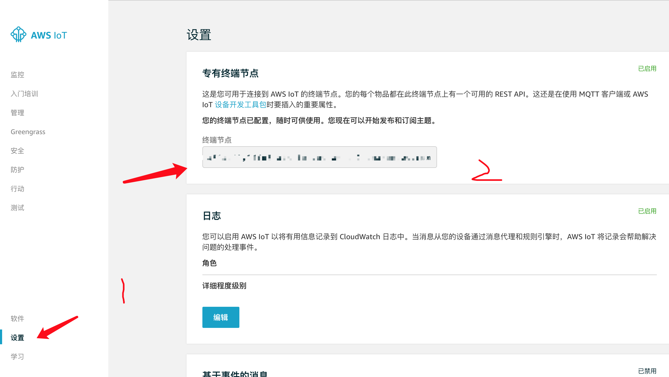The image size is (669, 377).
Task: Click the AWS IoT logo icon
Action: (x=18, y=34)
